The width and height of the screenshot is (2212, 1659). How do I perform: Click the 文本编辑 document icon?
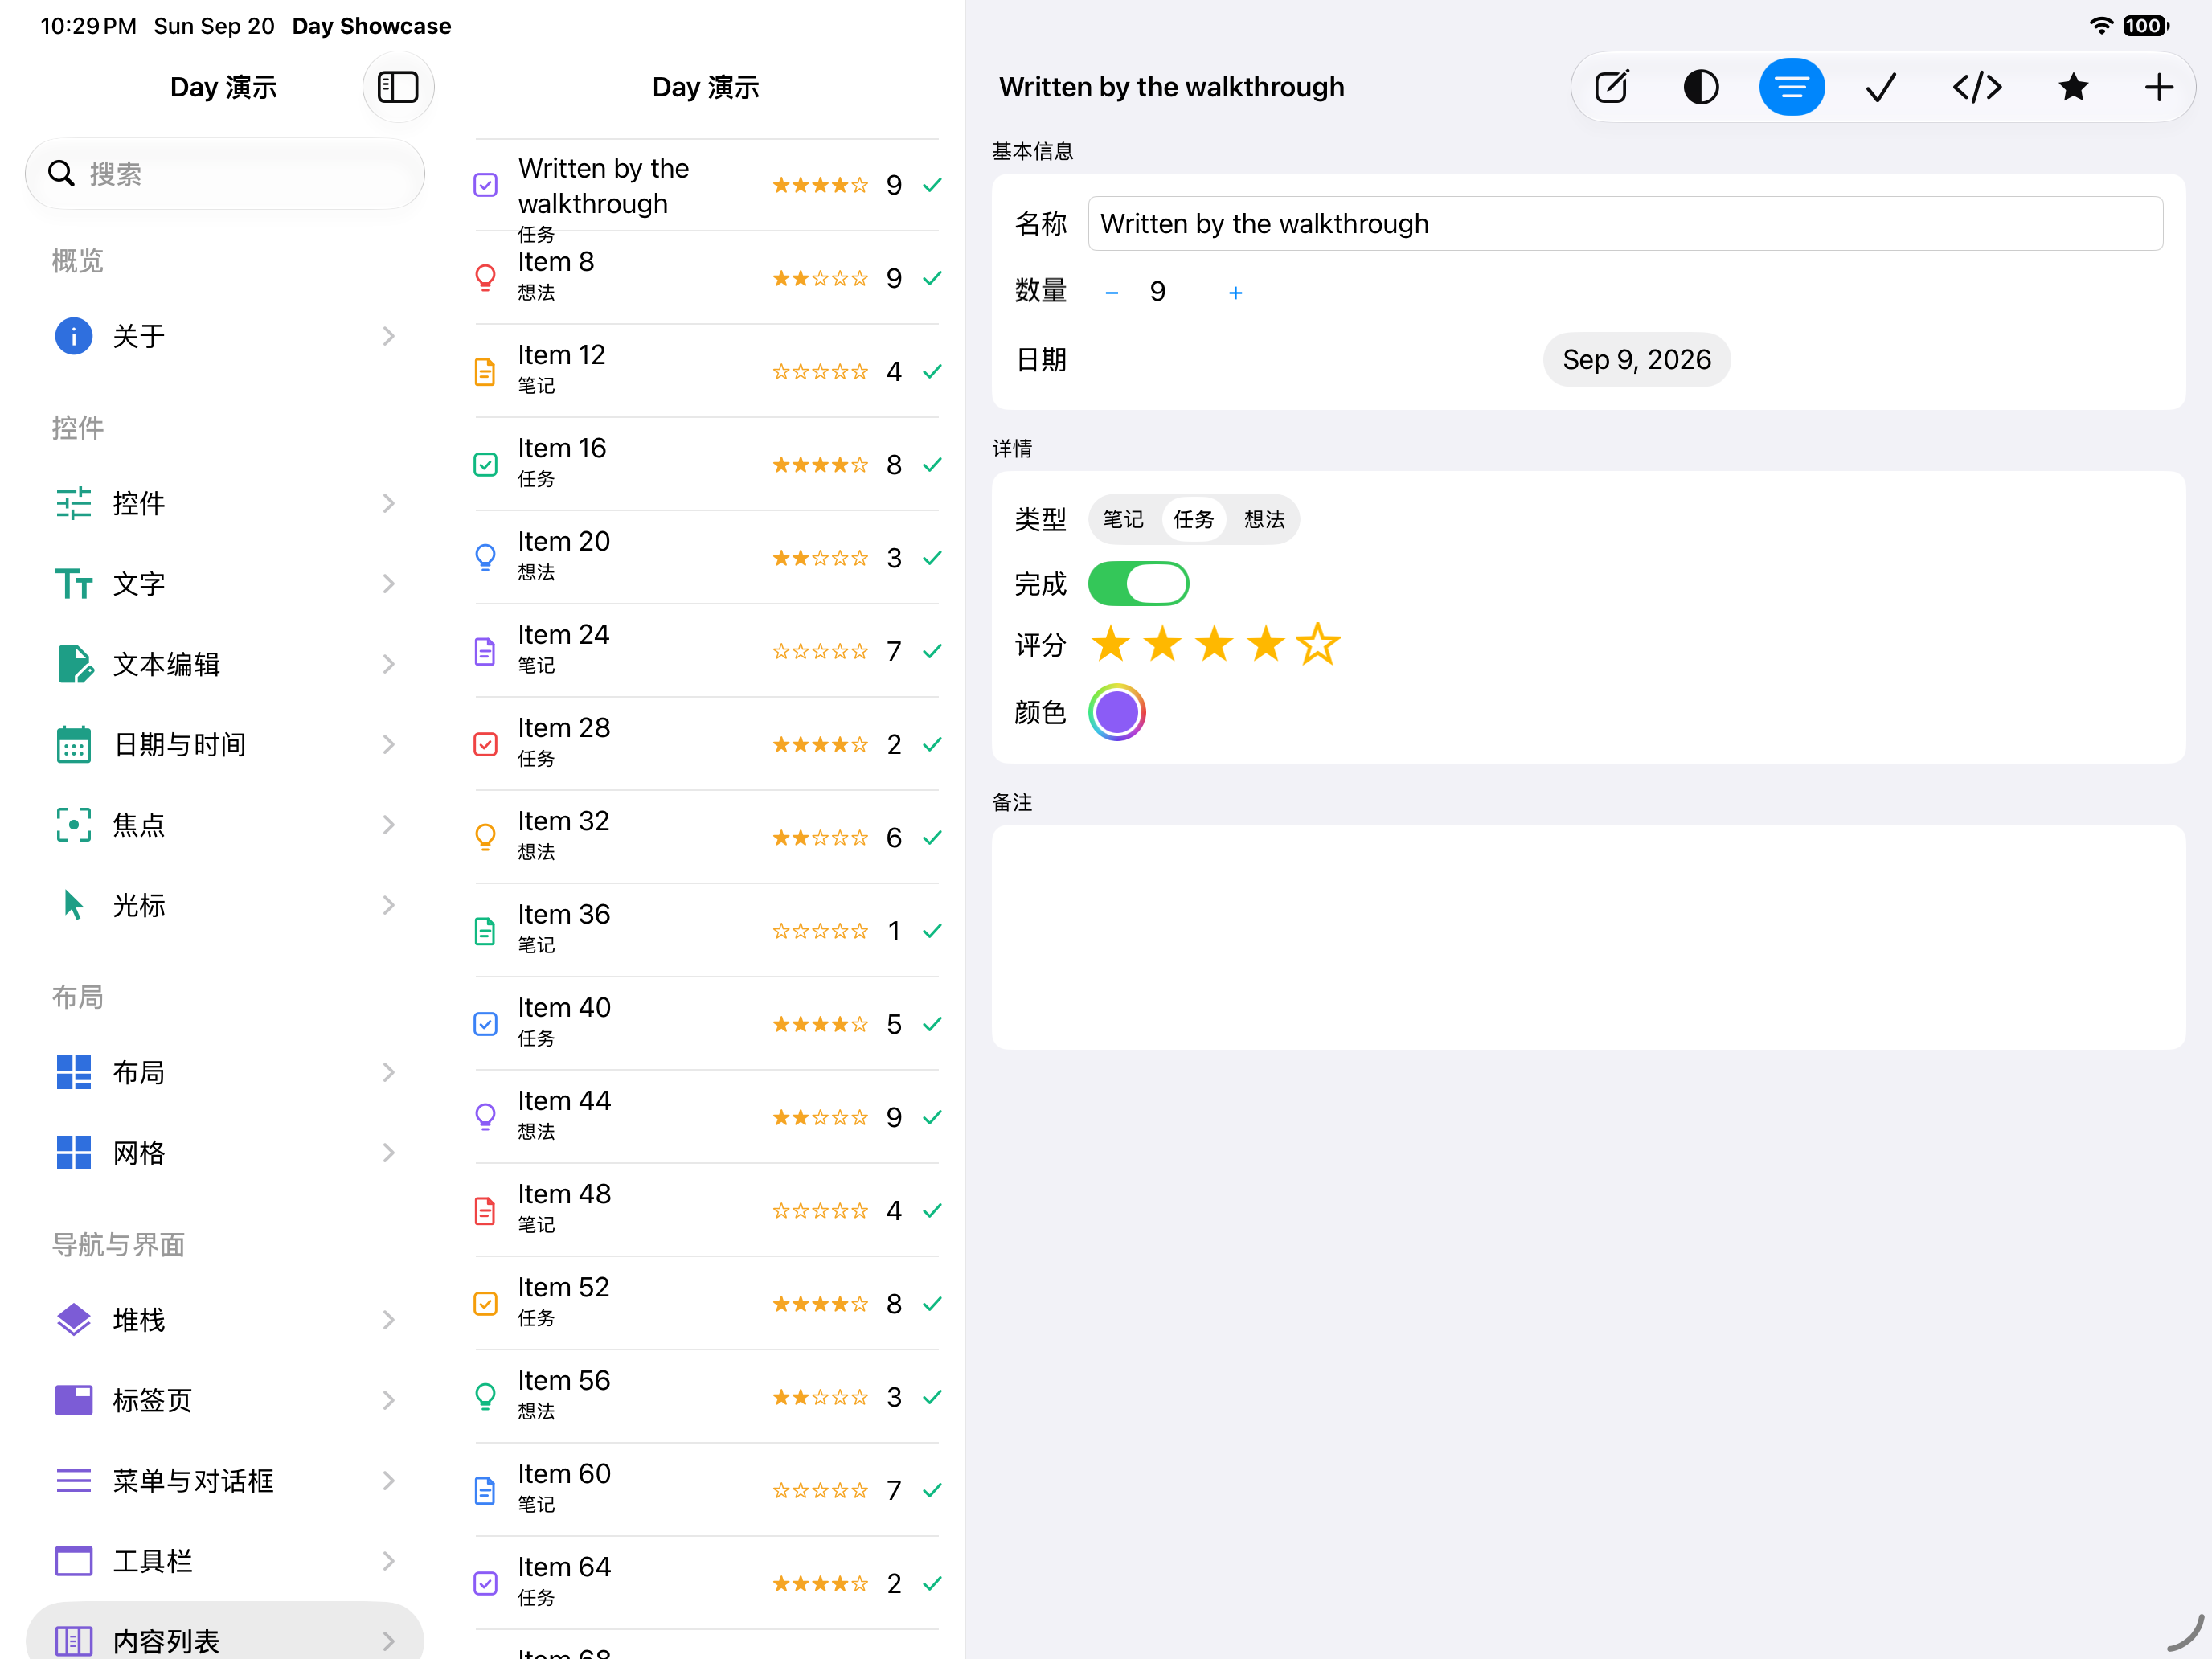click(75, 663)
